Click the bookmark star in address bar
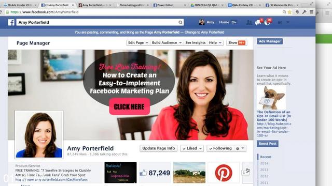 289,12
